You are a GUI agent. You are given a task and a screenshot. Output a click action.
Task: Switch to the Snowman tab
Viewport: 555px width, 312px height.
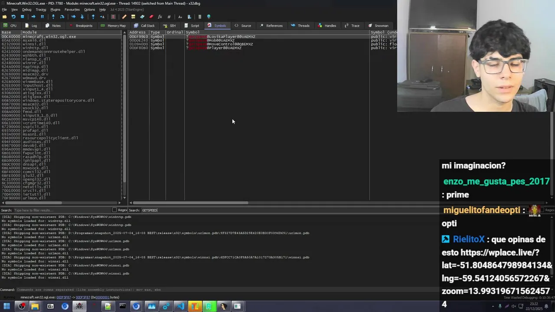[378, 26]
